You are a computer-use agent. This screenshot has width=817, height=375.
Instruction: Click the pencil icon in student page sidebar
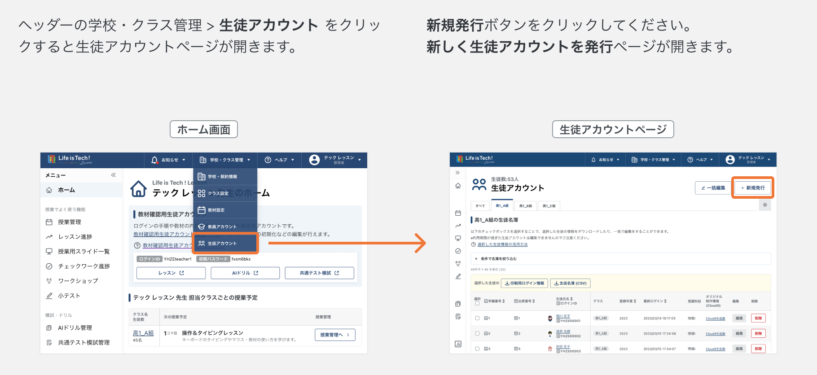(x=458, y=276)
